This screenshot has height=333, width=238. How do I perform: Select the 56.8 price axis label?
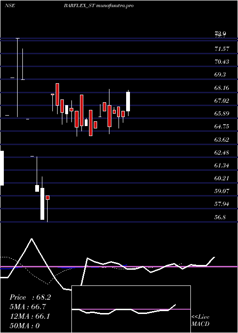click(220, 217)
